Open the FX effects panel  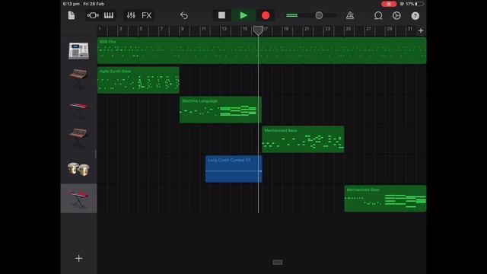click(147, 15)
